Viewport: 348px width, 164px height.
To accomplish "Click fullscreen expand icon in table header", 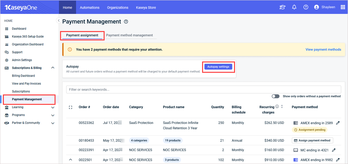I will click(71, 107).
